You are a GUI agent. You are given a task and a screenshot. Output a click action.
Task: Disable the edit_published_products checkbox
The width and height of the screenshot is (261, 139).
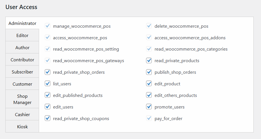point(48,95)
